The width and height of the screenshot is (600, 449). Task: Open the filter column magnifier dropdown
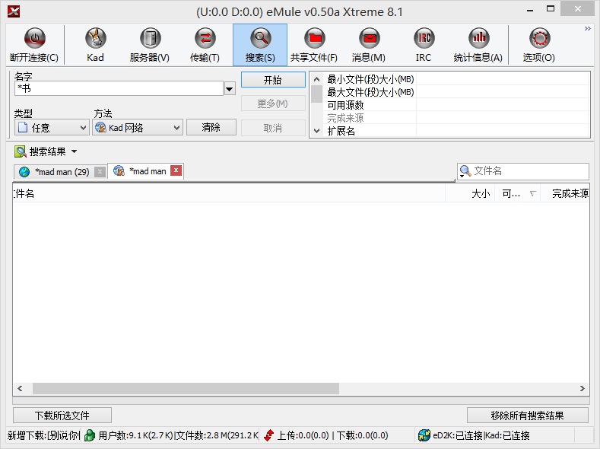(465, 171)
